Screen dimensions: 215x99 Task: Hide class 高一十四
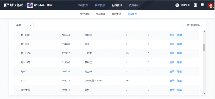(x=179, y=90)
